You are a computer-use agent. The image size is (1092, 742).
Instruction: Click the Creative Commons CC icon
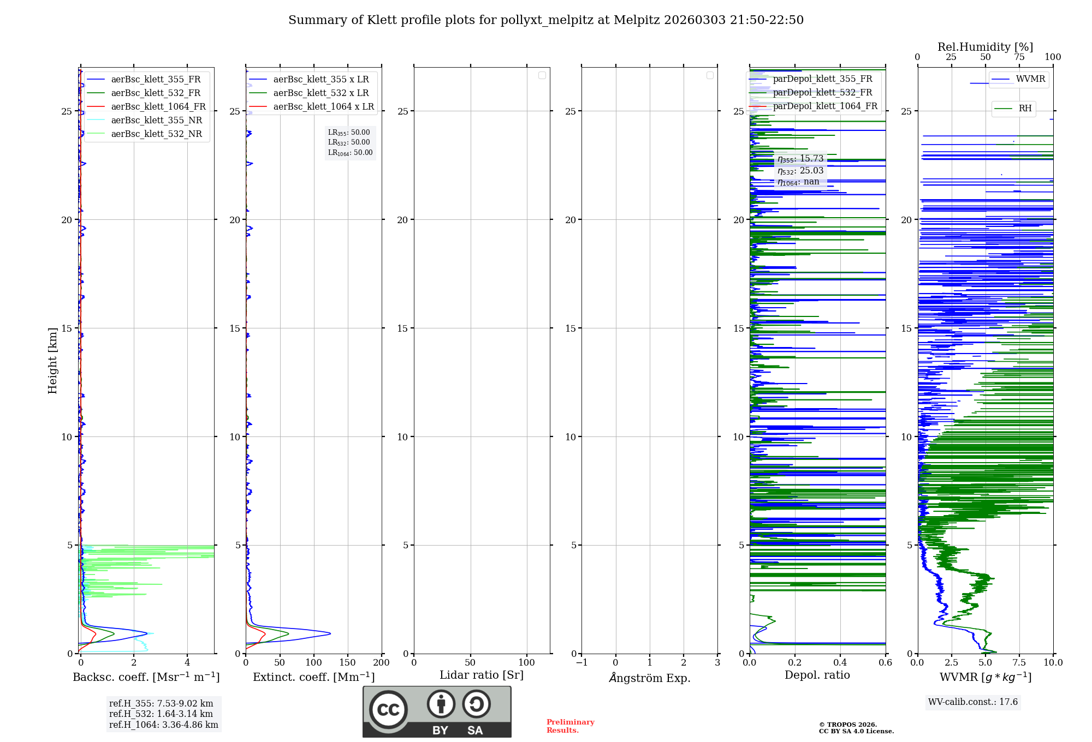[388, 709]
